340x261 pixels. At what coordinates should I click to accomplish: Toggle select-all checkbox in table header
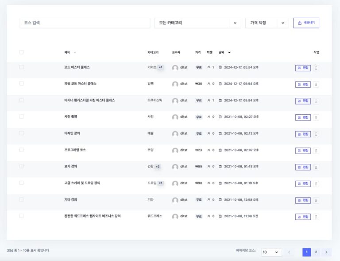click(21, 52)
